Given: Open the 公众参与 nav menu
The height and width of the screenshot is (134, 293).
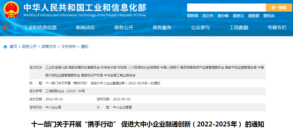Looking at the screenshot, I should point(200,28).
